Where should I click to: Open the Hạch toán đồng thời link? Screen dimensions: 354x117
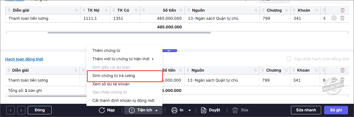[x=24, y=59]
